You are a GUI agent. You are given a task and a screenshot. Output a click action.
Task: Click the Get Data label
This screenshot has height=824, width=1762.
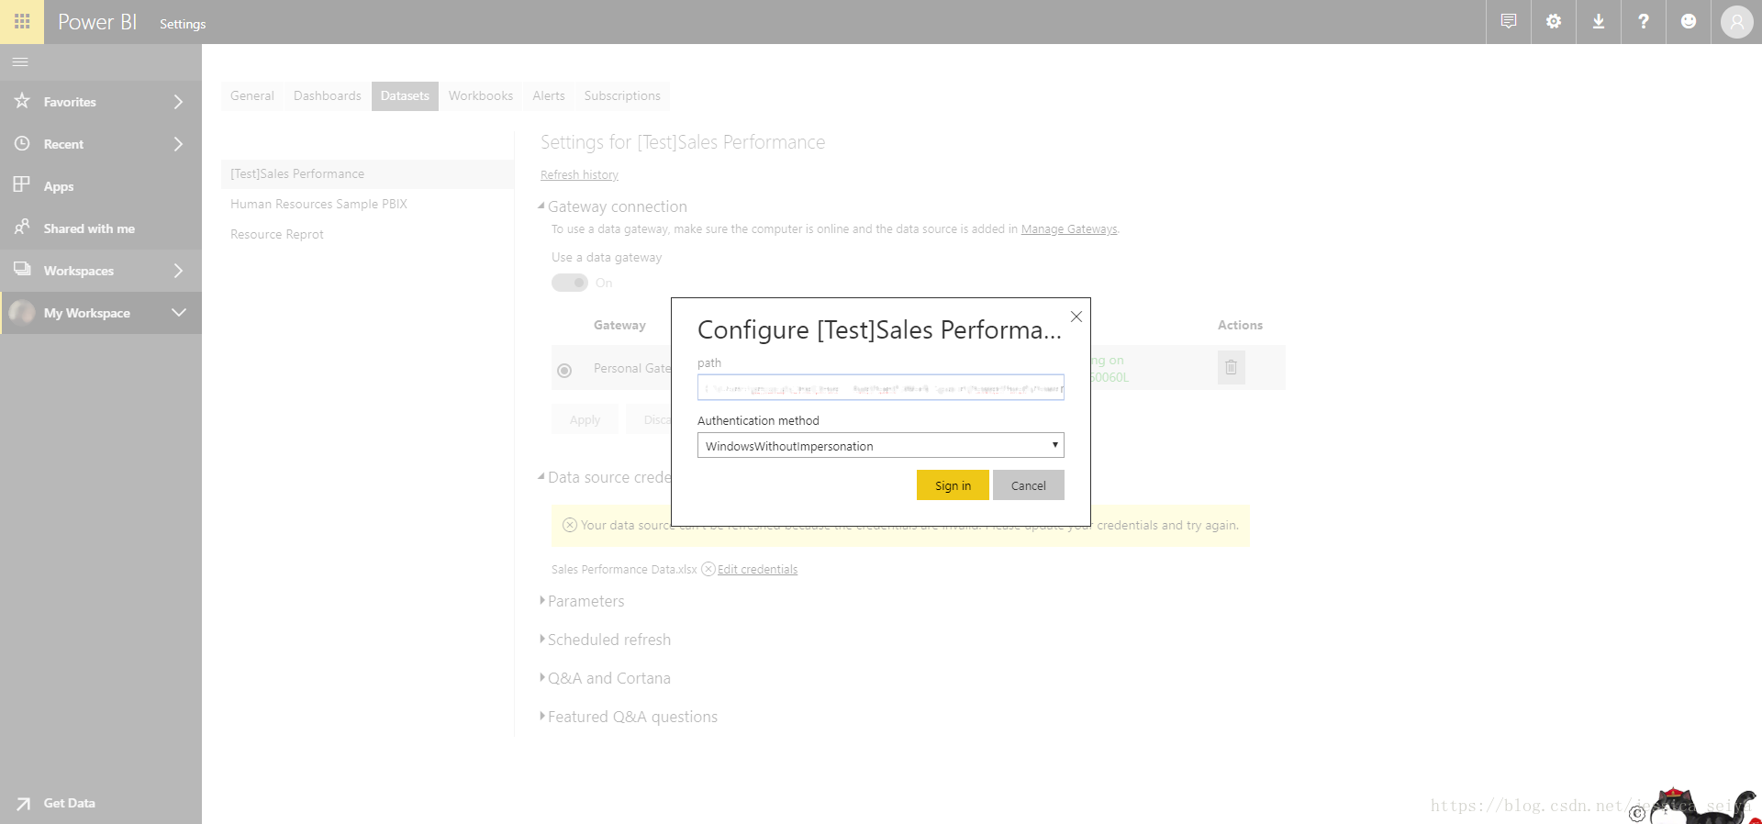pyautogui.click(x=70, y=803)
